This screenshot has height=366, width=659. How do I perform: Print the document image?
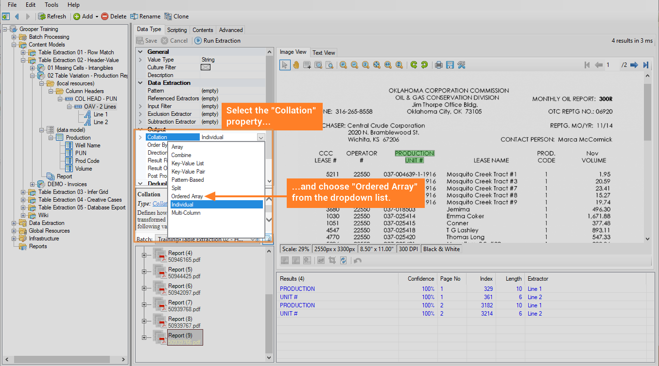tap(439, 65)
